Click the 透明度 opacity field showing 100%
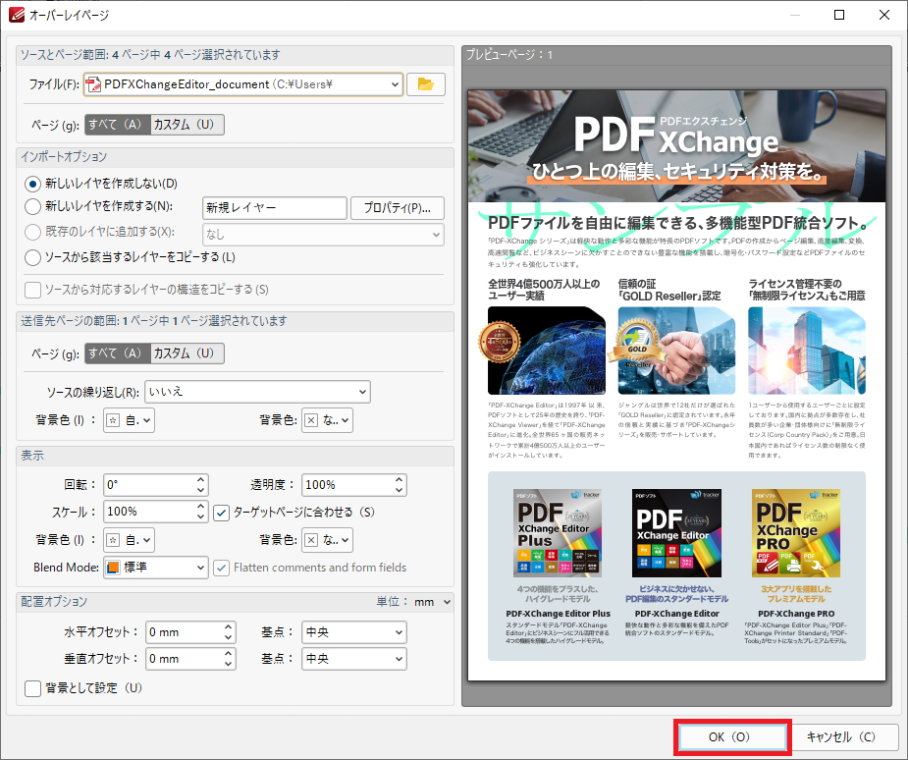Image resolution: width=908 pixels, height=760 pixels. coord(348,485)
